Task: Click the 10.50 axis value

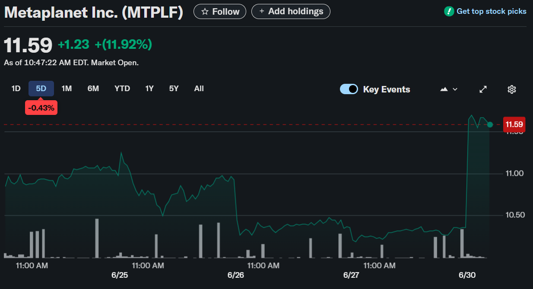Action: 514,215
